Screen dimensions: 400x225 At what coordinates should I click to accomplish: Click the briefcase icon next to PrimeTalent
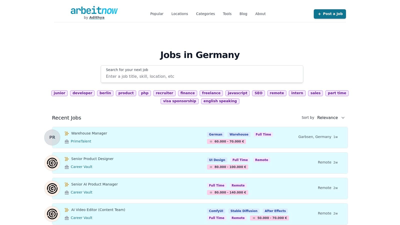tap(66, 141)
